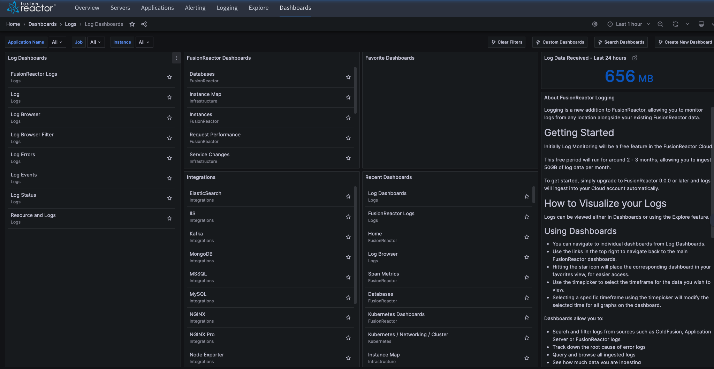Star the IIS integration row
The height and width of the screenshot is (369, 714).
tap(348, 217)
